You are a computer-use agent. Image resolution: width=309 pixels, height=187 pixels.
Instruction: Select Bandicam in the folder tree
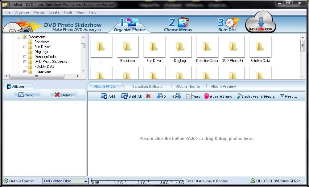click(42, 42)
